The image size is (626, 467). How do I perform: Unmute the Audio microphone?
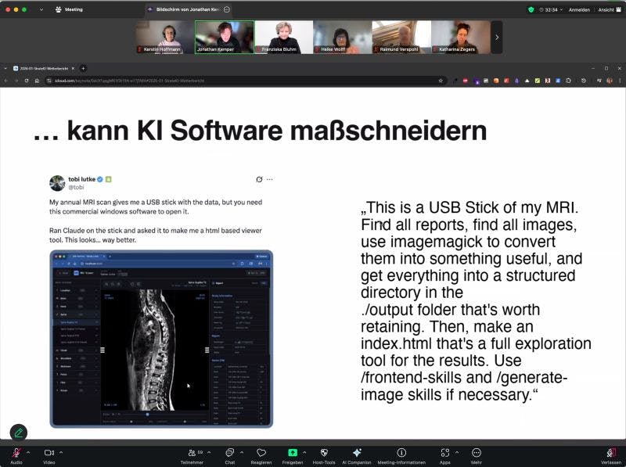coord(16,453)
